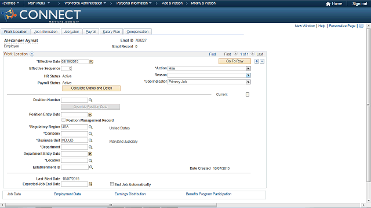371x208 pixels.
Task: Switch to the Job Information tab
Action: [46, 32]
